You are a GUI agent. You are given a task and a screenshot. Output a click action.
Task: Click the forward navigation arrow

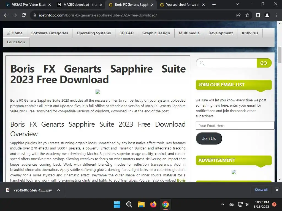[15, 15]
